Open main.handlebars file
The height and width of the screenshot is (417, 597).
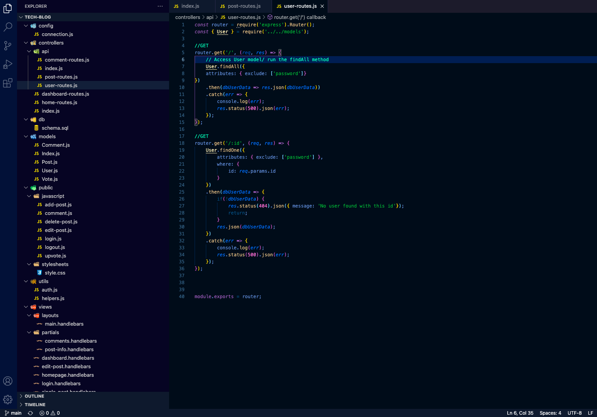(93, 324)
